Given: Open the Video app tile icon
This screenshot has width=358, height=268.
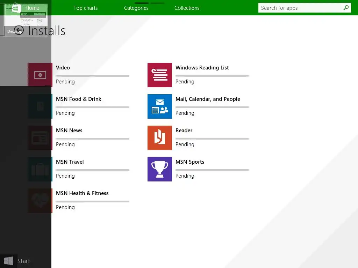Looking at the screenshot, I should click(40, 75).
